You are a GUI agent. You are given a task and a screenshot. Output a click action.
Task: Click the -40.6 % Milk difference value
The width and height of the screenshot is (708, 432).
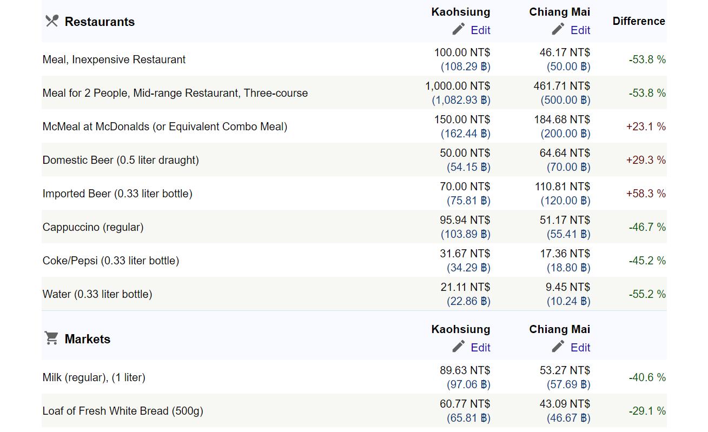[x=647, y=377]
